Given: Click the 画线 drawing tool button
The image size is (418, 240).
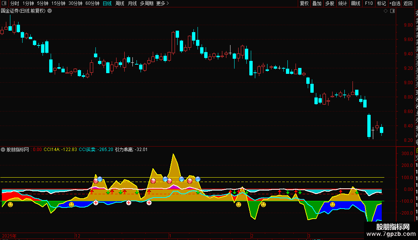Looking at the screenshot, I should coord(355,3).
